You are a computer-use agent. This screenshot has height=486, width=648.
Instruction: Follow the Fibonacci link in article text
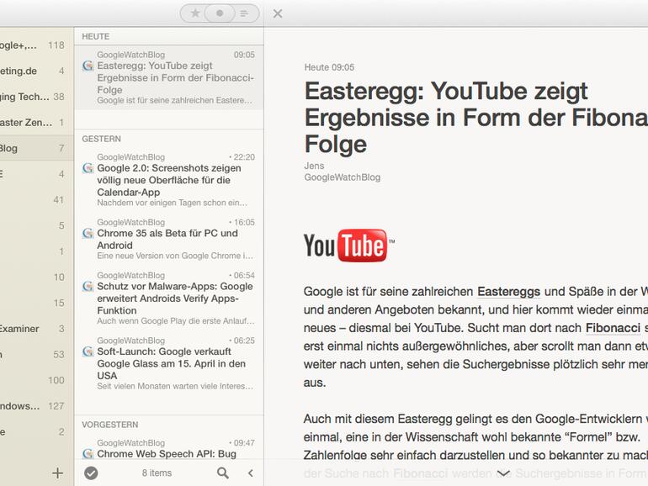[613, 328]
